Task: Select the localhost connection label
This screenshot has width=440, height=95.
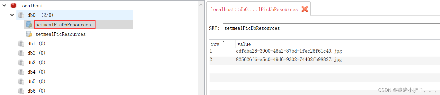Action: 31,6
